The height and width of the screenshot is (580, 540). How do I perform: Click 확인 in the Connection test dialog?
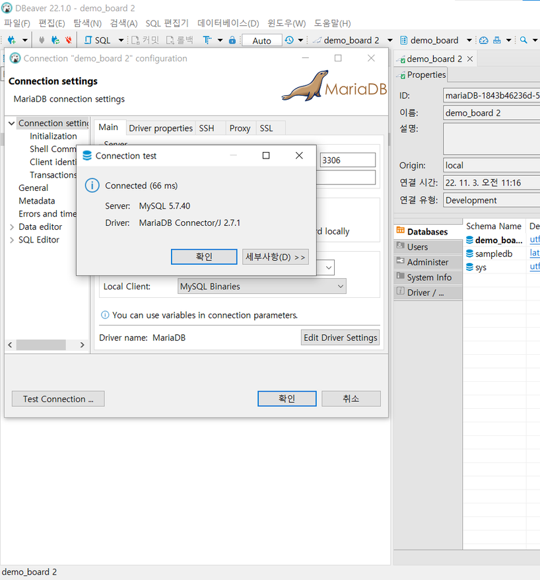point(204,257)
